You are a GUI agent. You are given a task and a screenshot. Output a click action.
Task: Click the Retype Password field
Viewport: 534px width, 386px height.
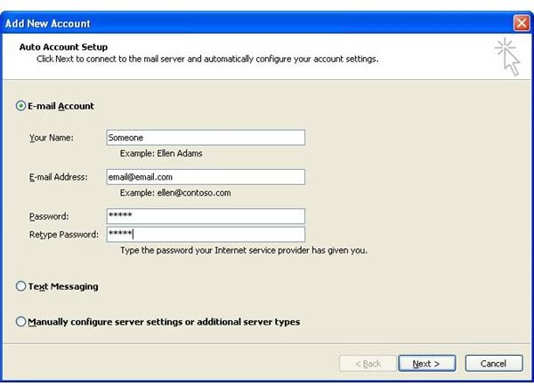[x=206, y=235]
